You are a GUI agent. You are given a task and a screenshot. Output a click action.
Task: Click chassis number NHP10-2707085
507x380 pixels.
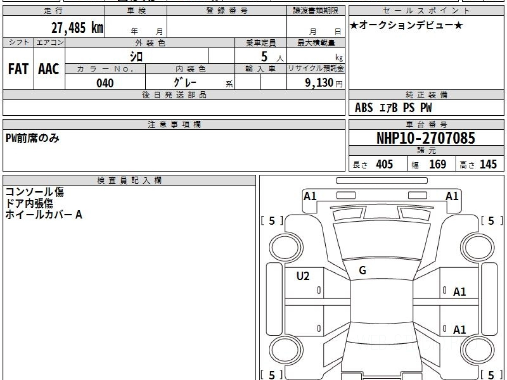point(426,138)
